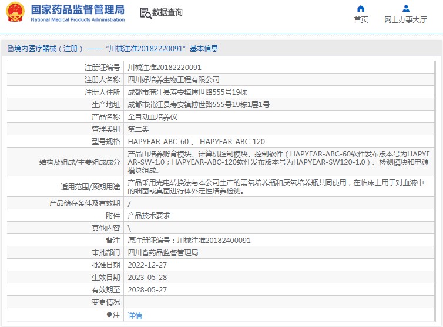Select product name 全自动血培养仪
The image size is (443, 327).
[x=153, y=117]
